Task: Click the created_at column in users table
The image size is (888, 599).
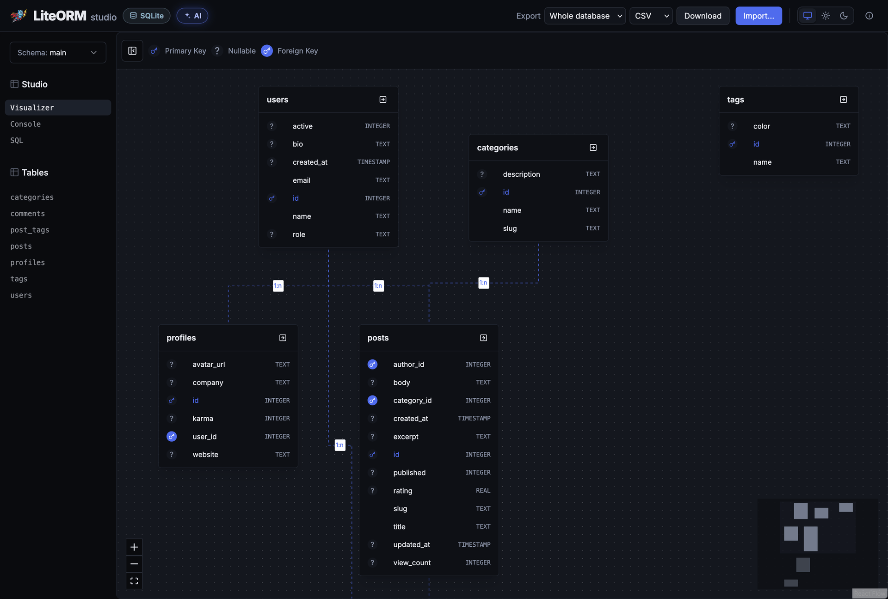Action: pyautogui.click(x=328, y=162)
